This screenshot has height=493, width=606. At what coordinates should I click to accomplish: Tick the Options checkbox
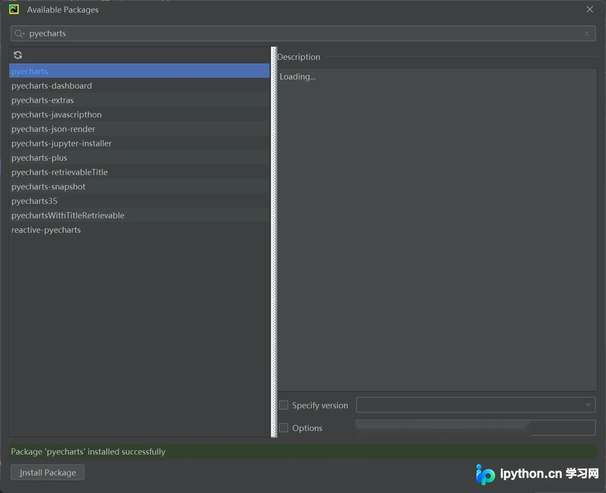click(x=284, y=428)
